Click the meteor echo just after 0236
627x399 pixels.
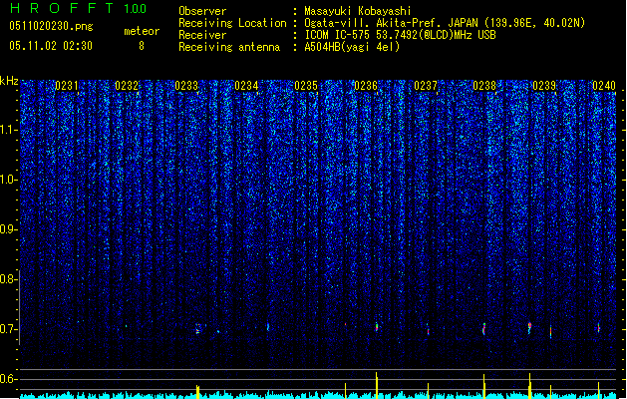[x=376, y=326]
